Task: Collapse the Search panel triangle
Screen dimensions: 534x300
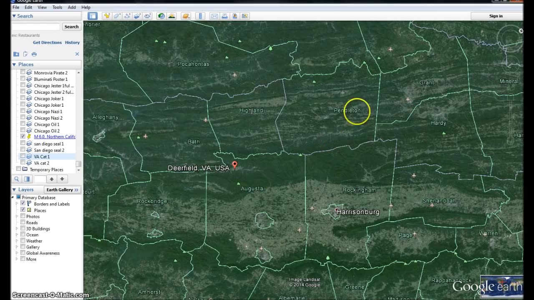Action: [x=14, y=16]
